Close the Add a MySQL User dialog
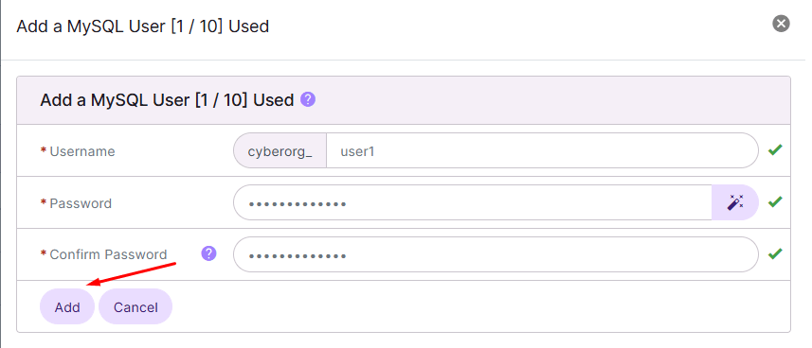Viewport: 812px width, 348px height. [x=781, y=24]
